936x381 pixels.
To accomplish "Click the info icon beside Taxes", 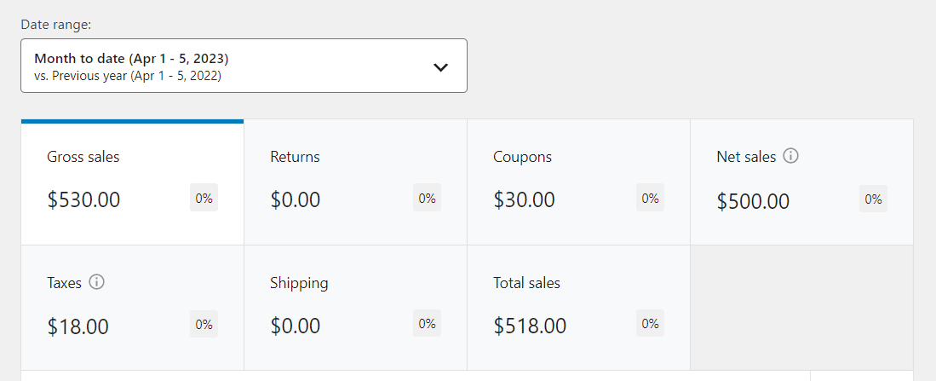I will click(96, 282).
